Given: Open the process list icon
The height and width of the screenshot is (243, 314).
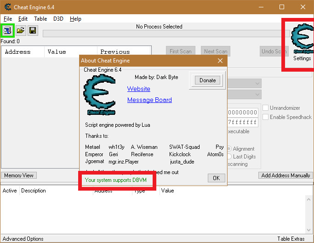Looking at the screenshot, I should point(7,31).
